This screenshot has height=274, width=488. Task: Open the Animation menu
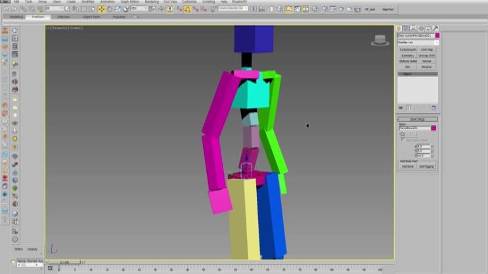107,1
